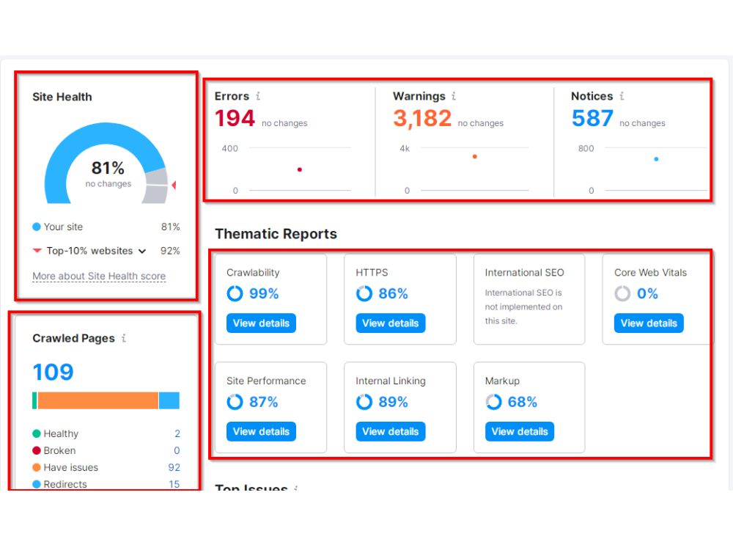
Task: Click the orange Have issues bar segment
Action: pyautogui.click(x=97, y=401)
